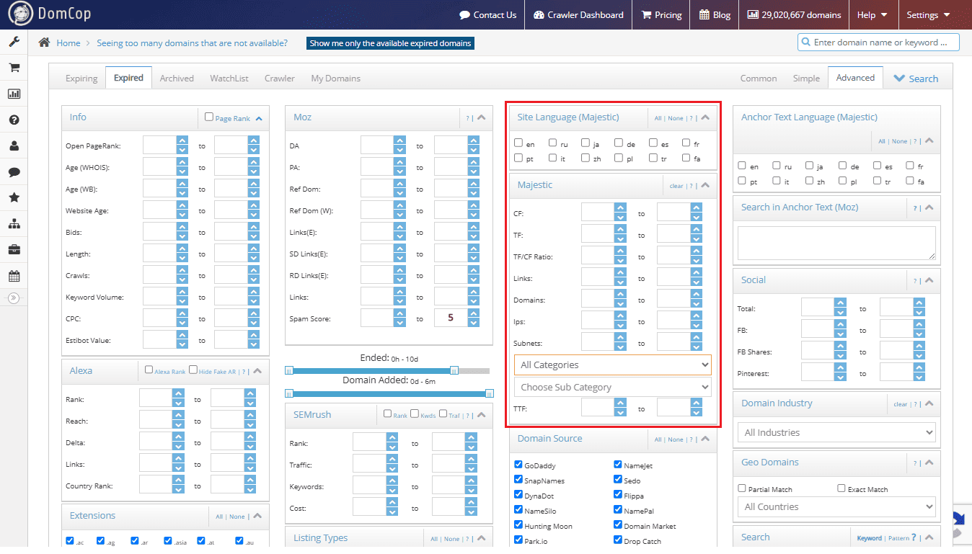Click the question mark sidebar icon
This screenshot has width=972, height=554.
tap(14, 120)
